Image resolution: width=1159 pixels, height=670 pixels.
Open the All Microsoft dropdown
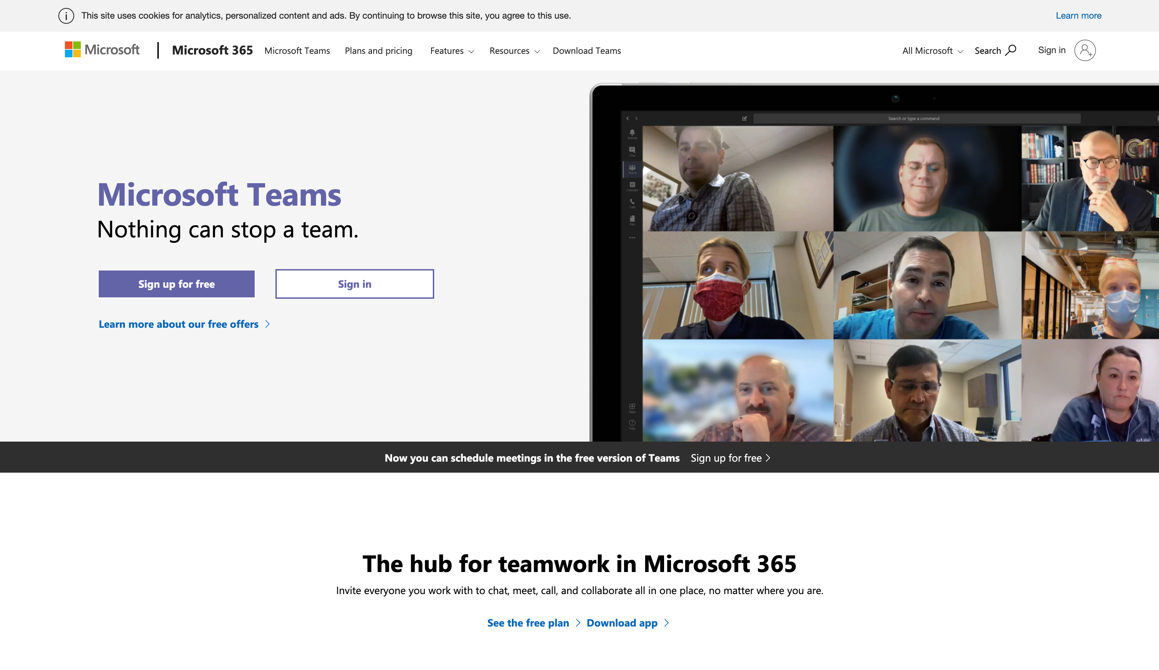(931, 51)
